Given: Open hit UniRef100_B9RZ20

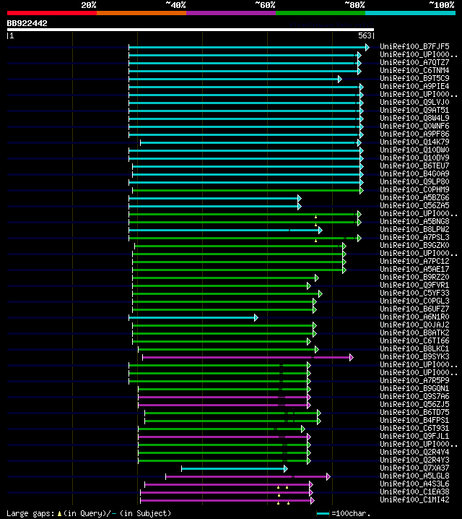Looking at the screenshot, I should [414, 277].
